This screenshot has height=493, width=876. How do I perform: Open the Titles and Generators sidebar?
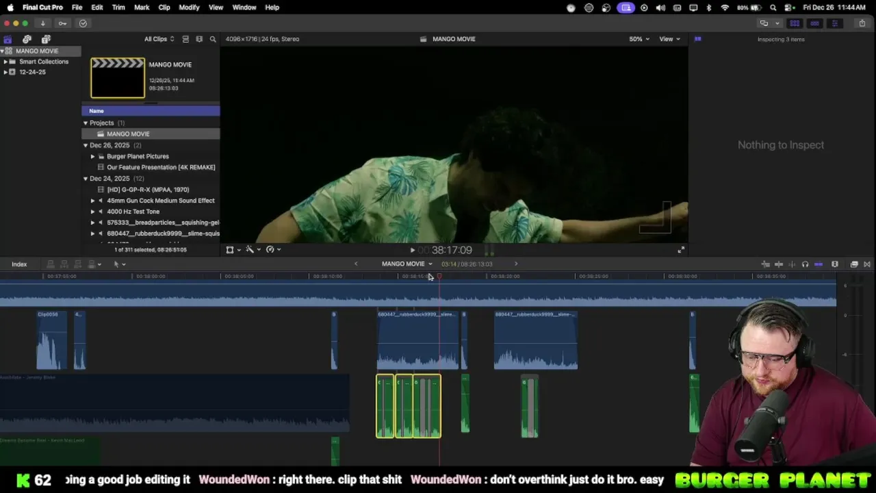tap(46, 39)
